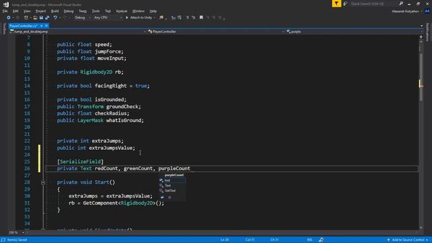
Task: Click the New Project toolbar icon
Action: [26, 18]
